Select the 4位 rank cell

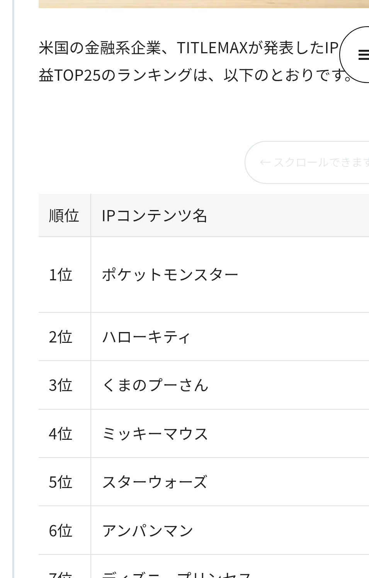pyautogui.click(x=65, y=434)
